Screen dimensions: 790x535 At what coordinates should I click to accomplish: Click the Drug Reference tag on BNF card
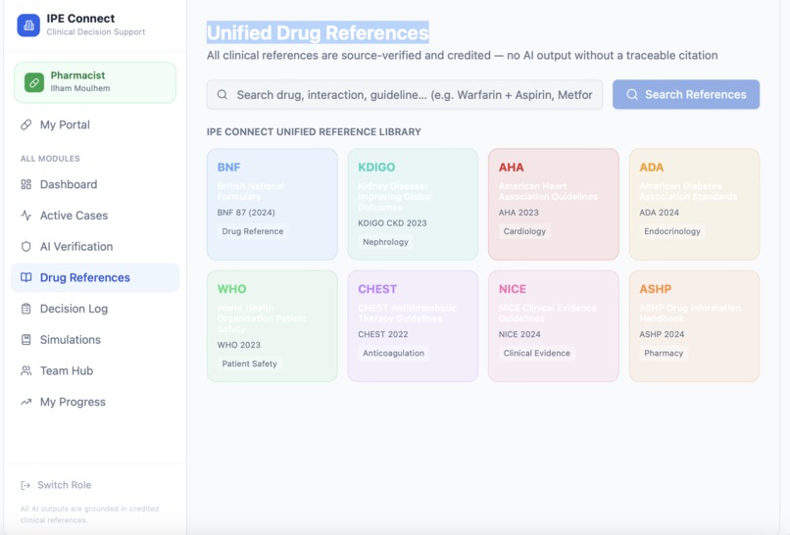pos(253,231)
